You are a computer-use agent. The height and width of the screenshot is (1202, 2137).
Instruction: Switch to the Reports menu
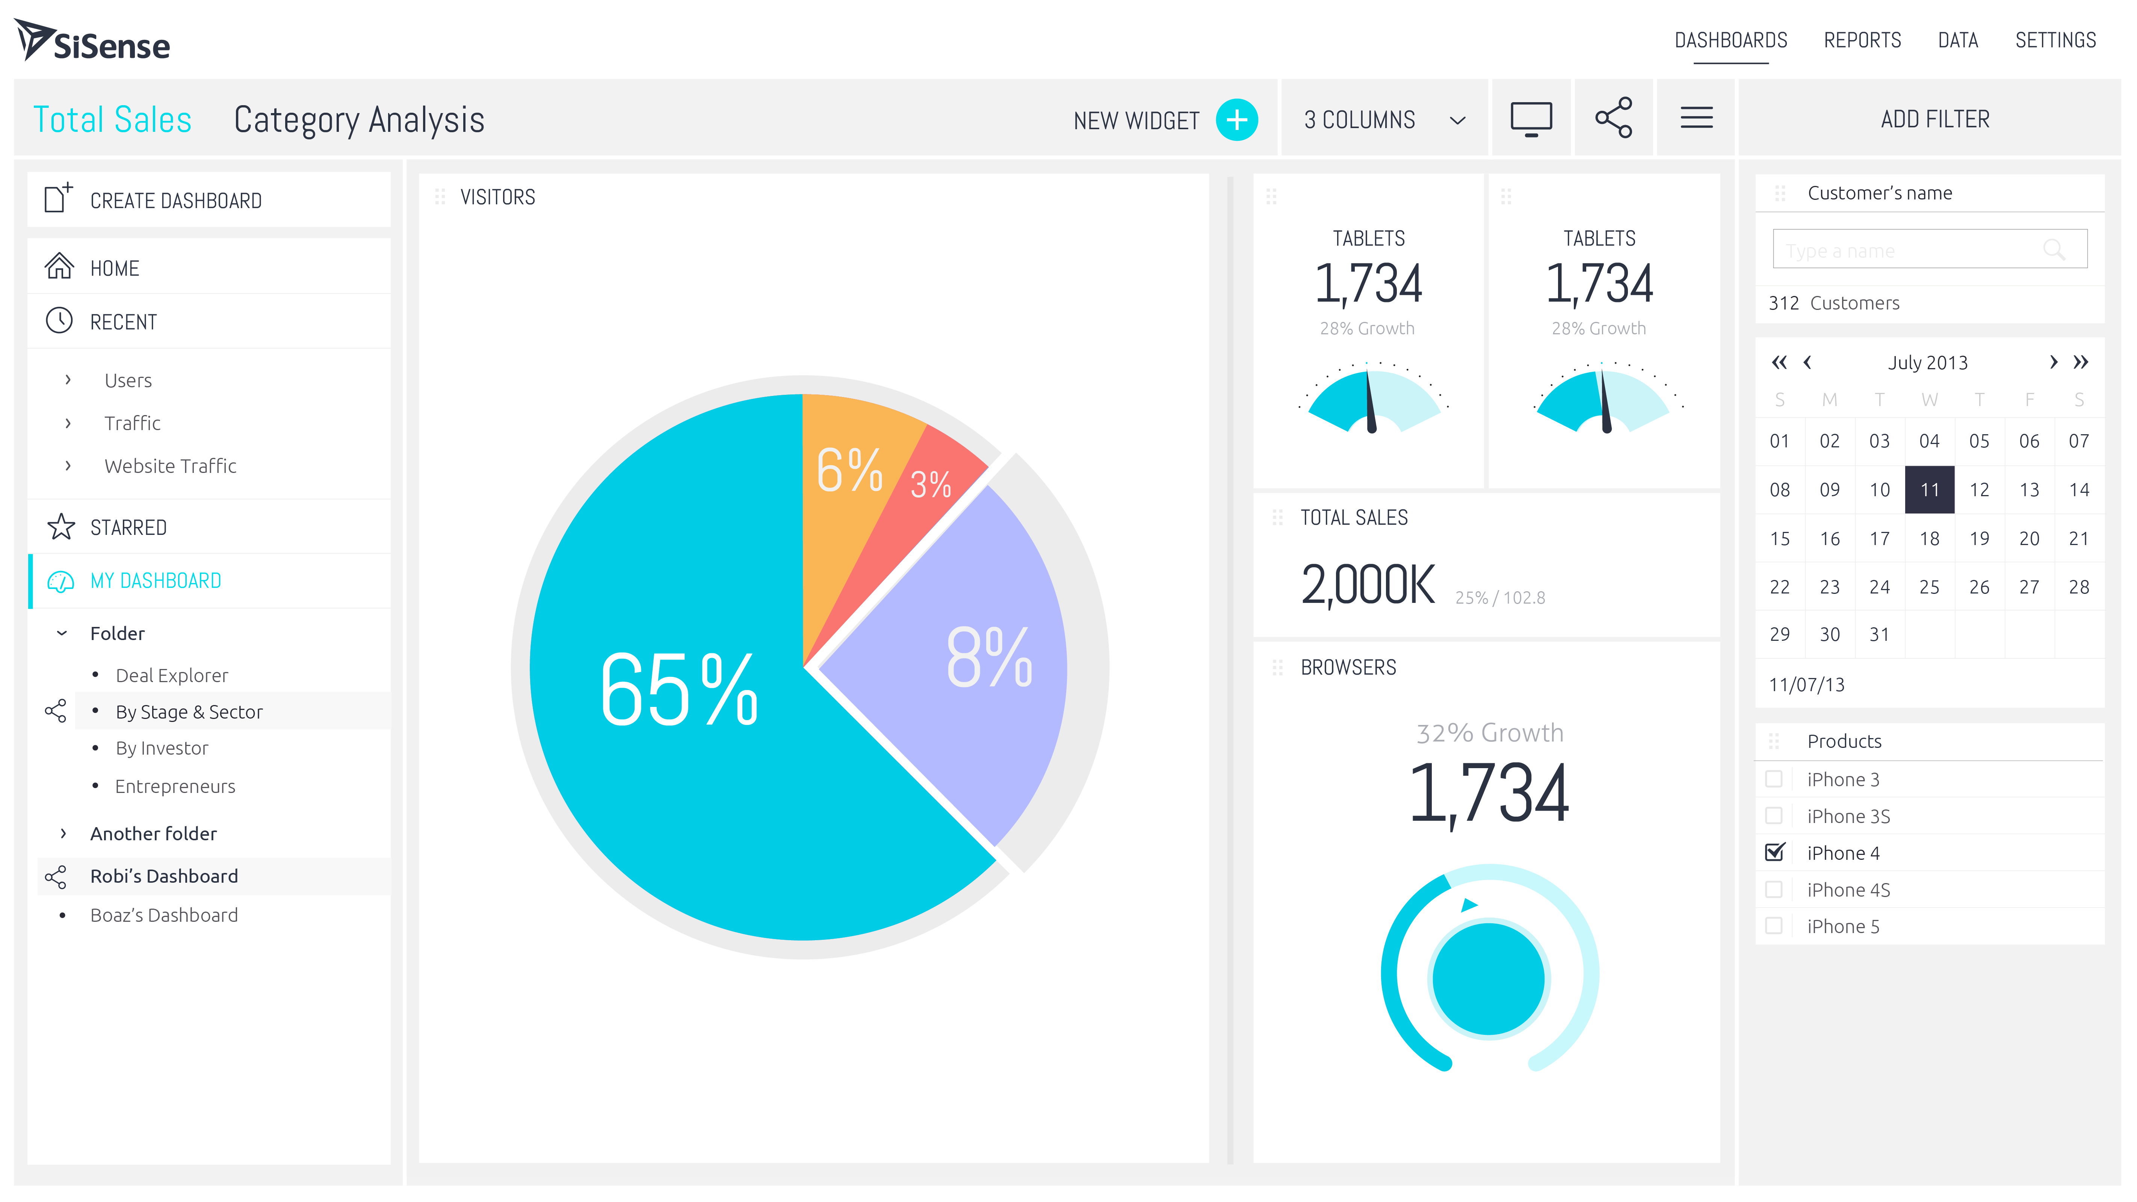click(x=1862, y=40)
